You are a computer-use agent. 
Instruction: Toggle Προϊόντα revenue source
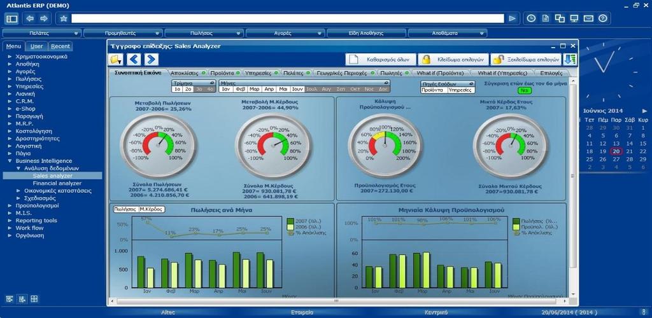pos(434,90)
